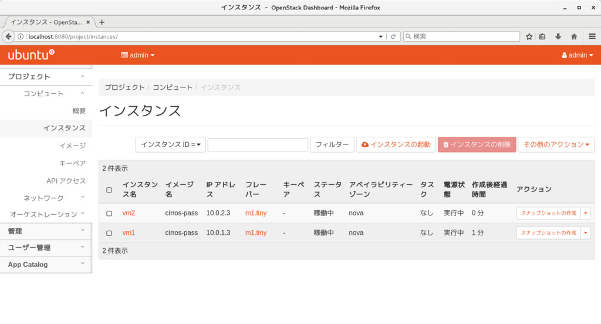Show bookmarks list icon
The image size is (601, 324).
[542, 36]
